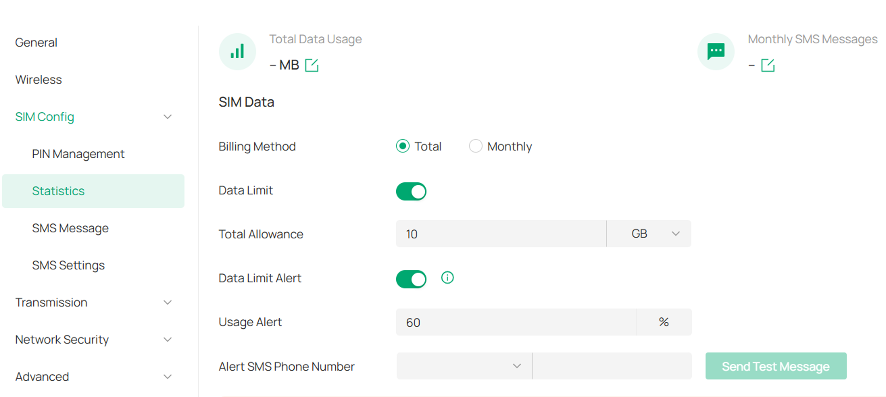Select the Statistics menu item
886x397 pixels.
tap(93, 191)
